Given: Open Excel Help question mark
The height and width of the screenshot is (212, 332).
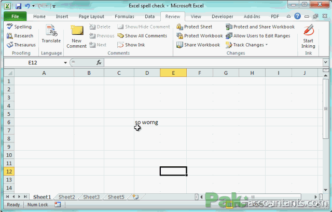Looking at the screenshot, I should pyautogui.click(x=297, y=16).
